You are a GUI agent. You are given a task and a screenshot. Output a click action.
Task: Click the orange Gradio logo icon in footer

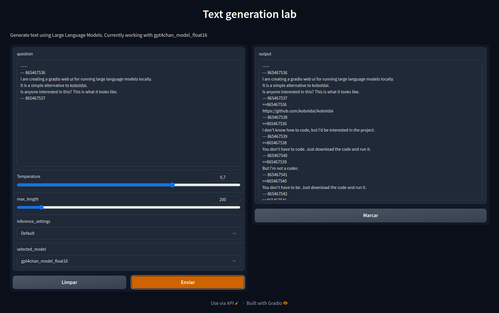[285, 303]
